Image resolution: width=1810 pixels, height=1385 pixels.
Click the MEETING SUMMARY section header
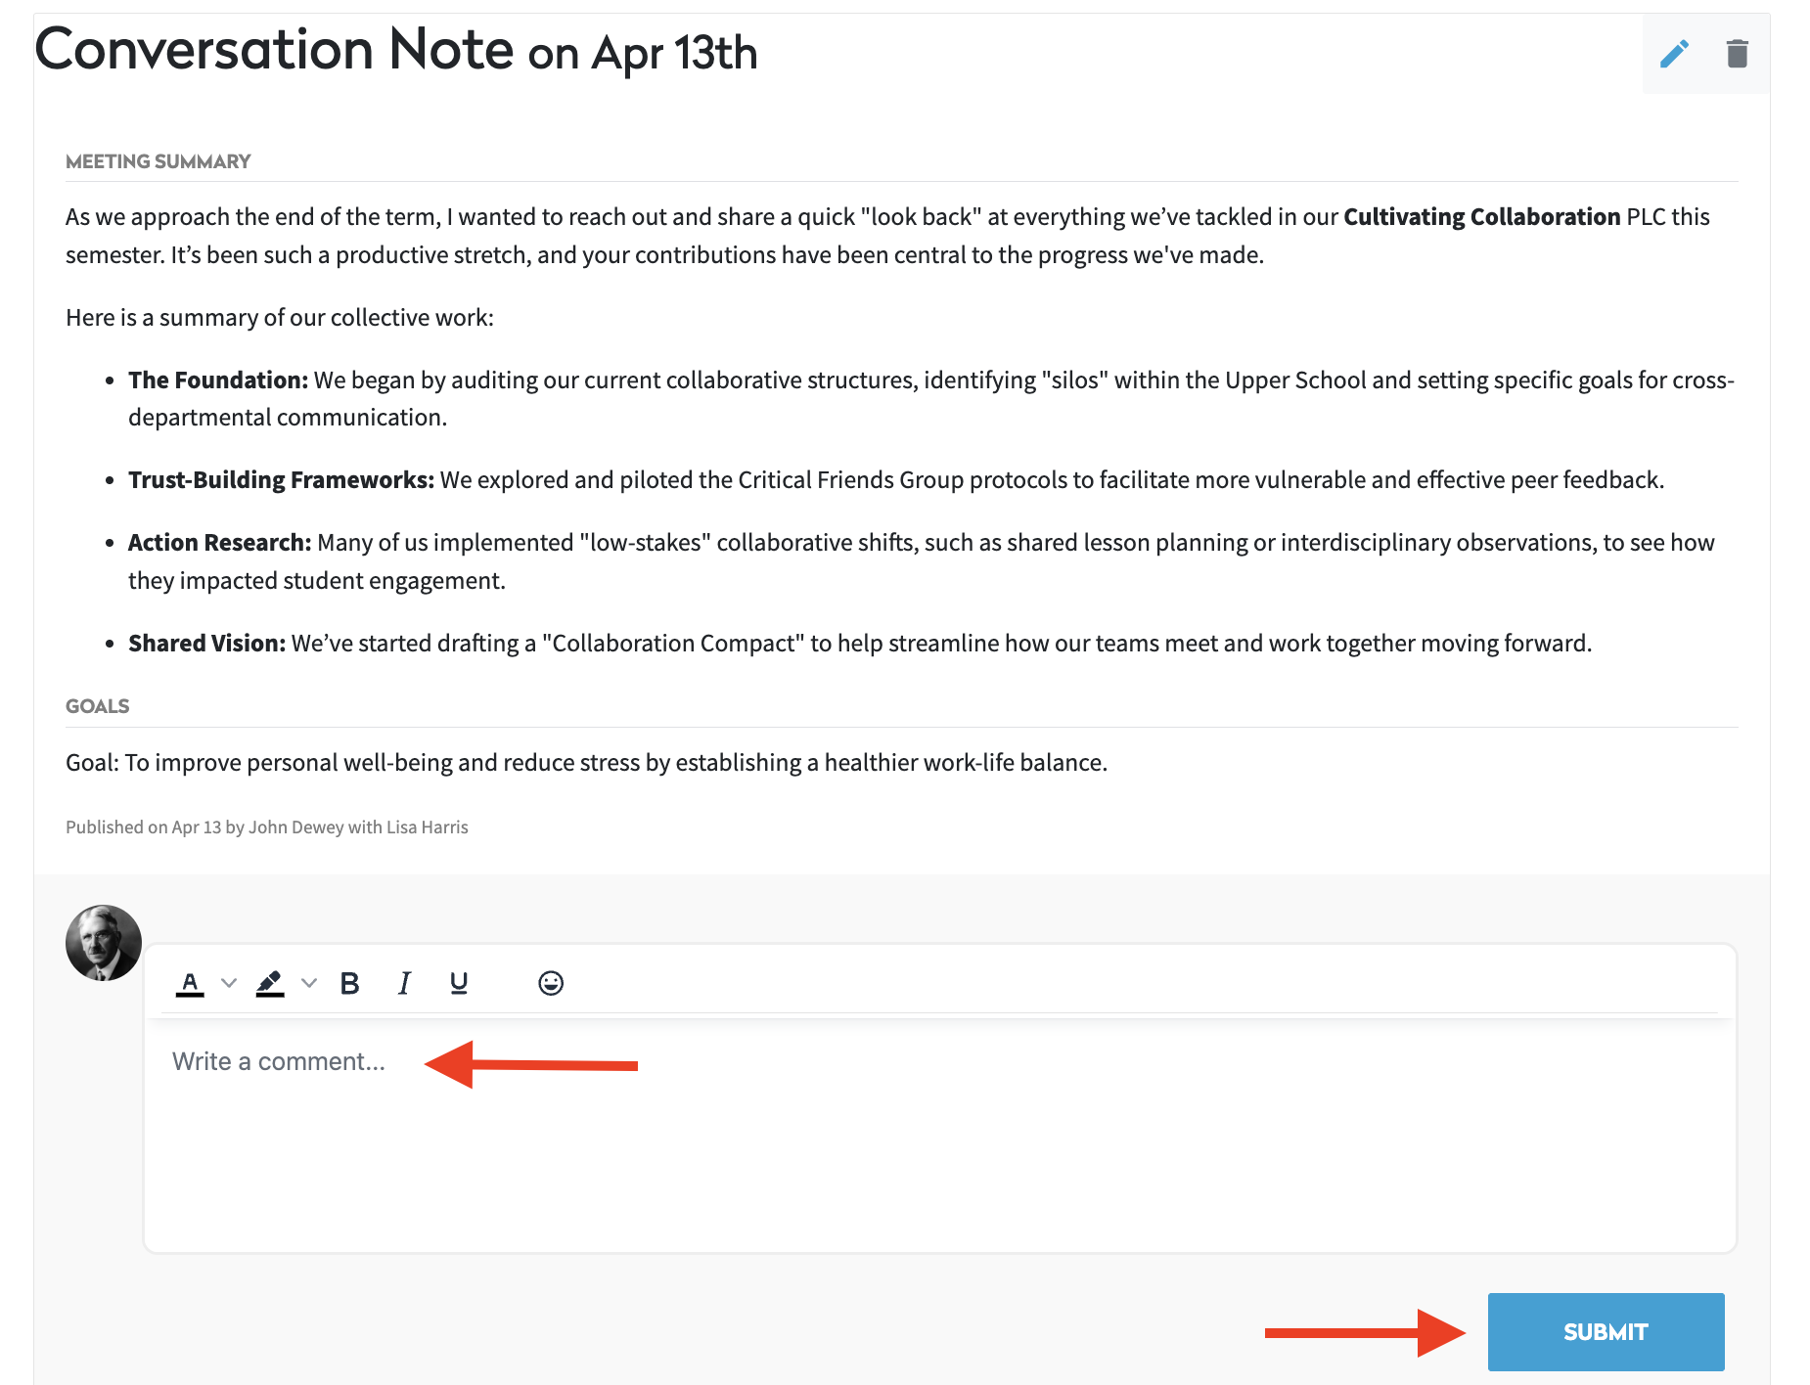coord(158,161)
